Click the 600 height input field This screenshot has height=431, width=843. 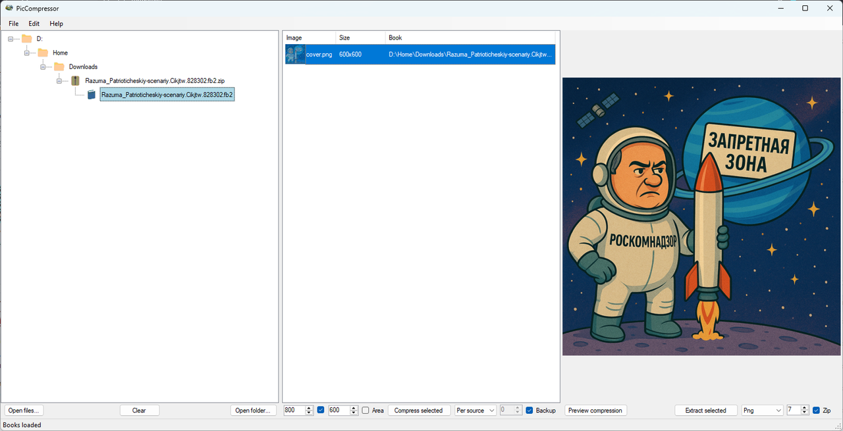click(x=339, y=410)
